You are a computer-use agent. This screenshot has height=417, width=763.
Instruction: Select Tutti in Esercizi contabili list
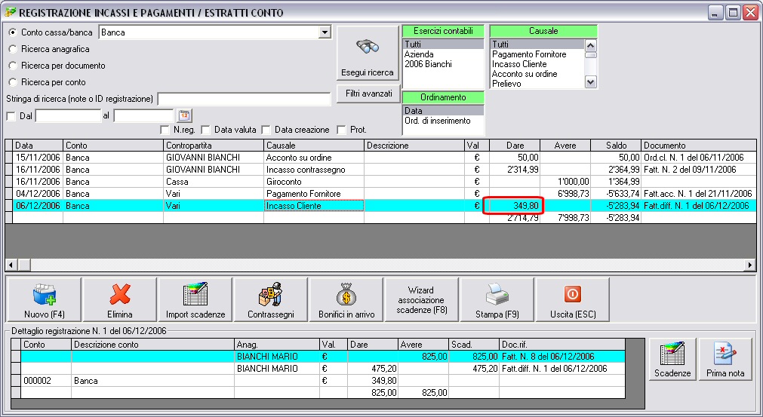pyautogui.click(x=443, y=44)
